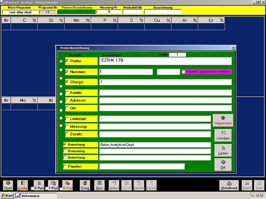Click the Ort input field

point(165,108)
